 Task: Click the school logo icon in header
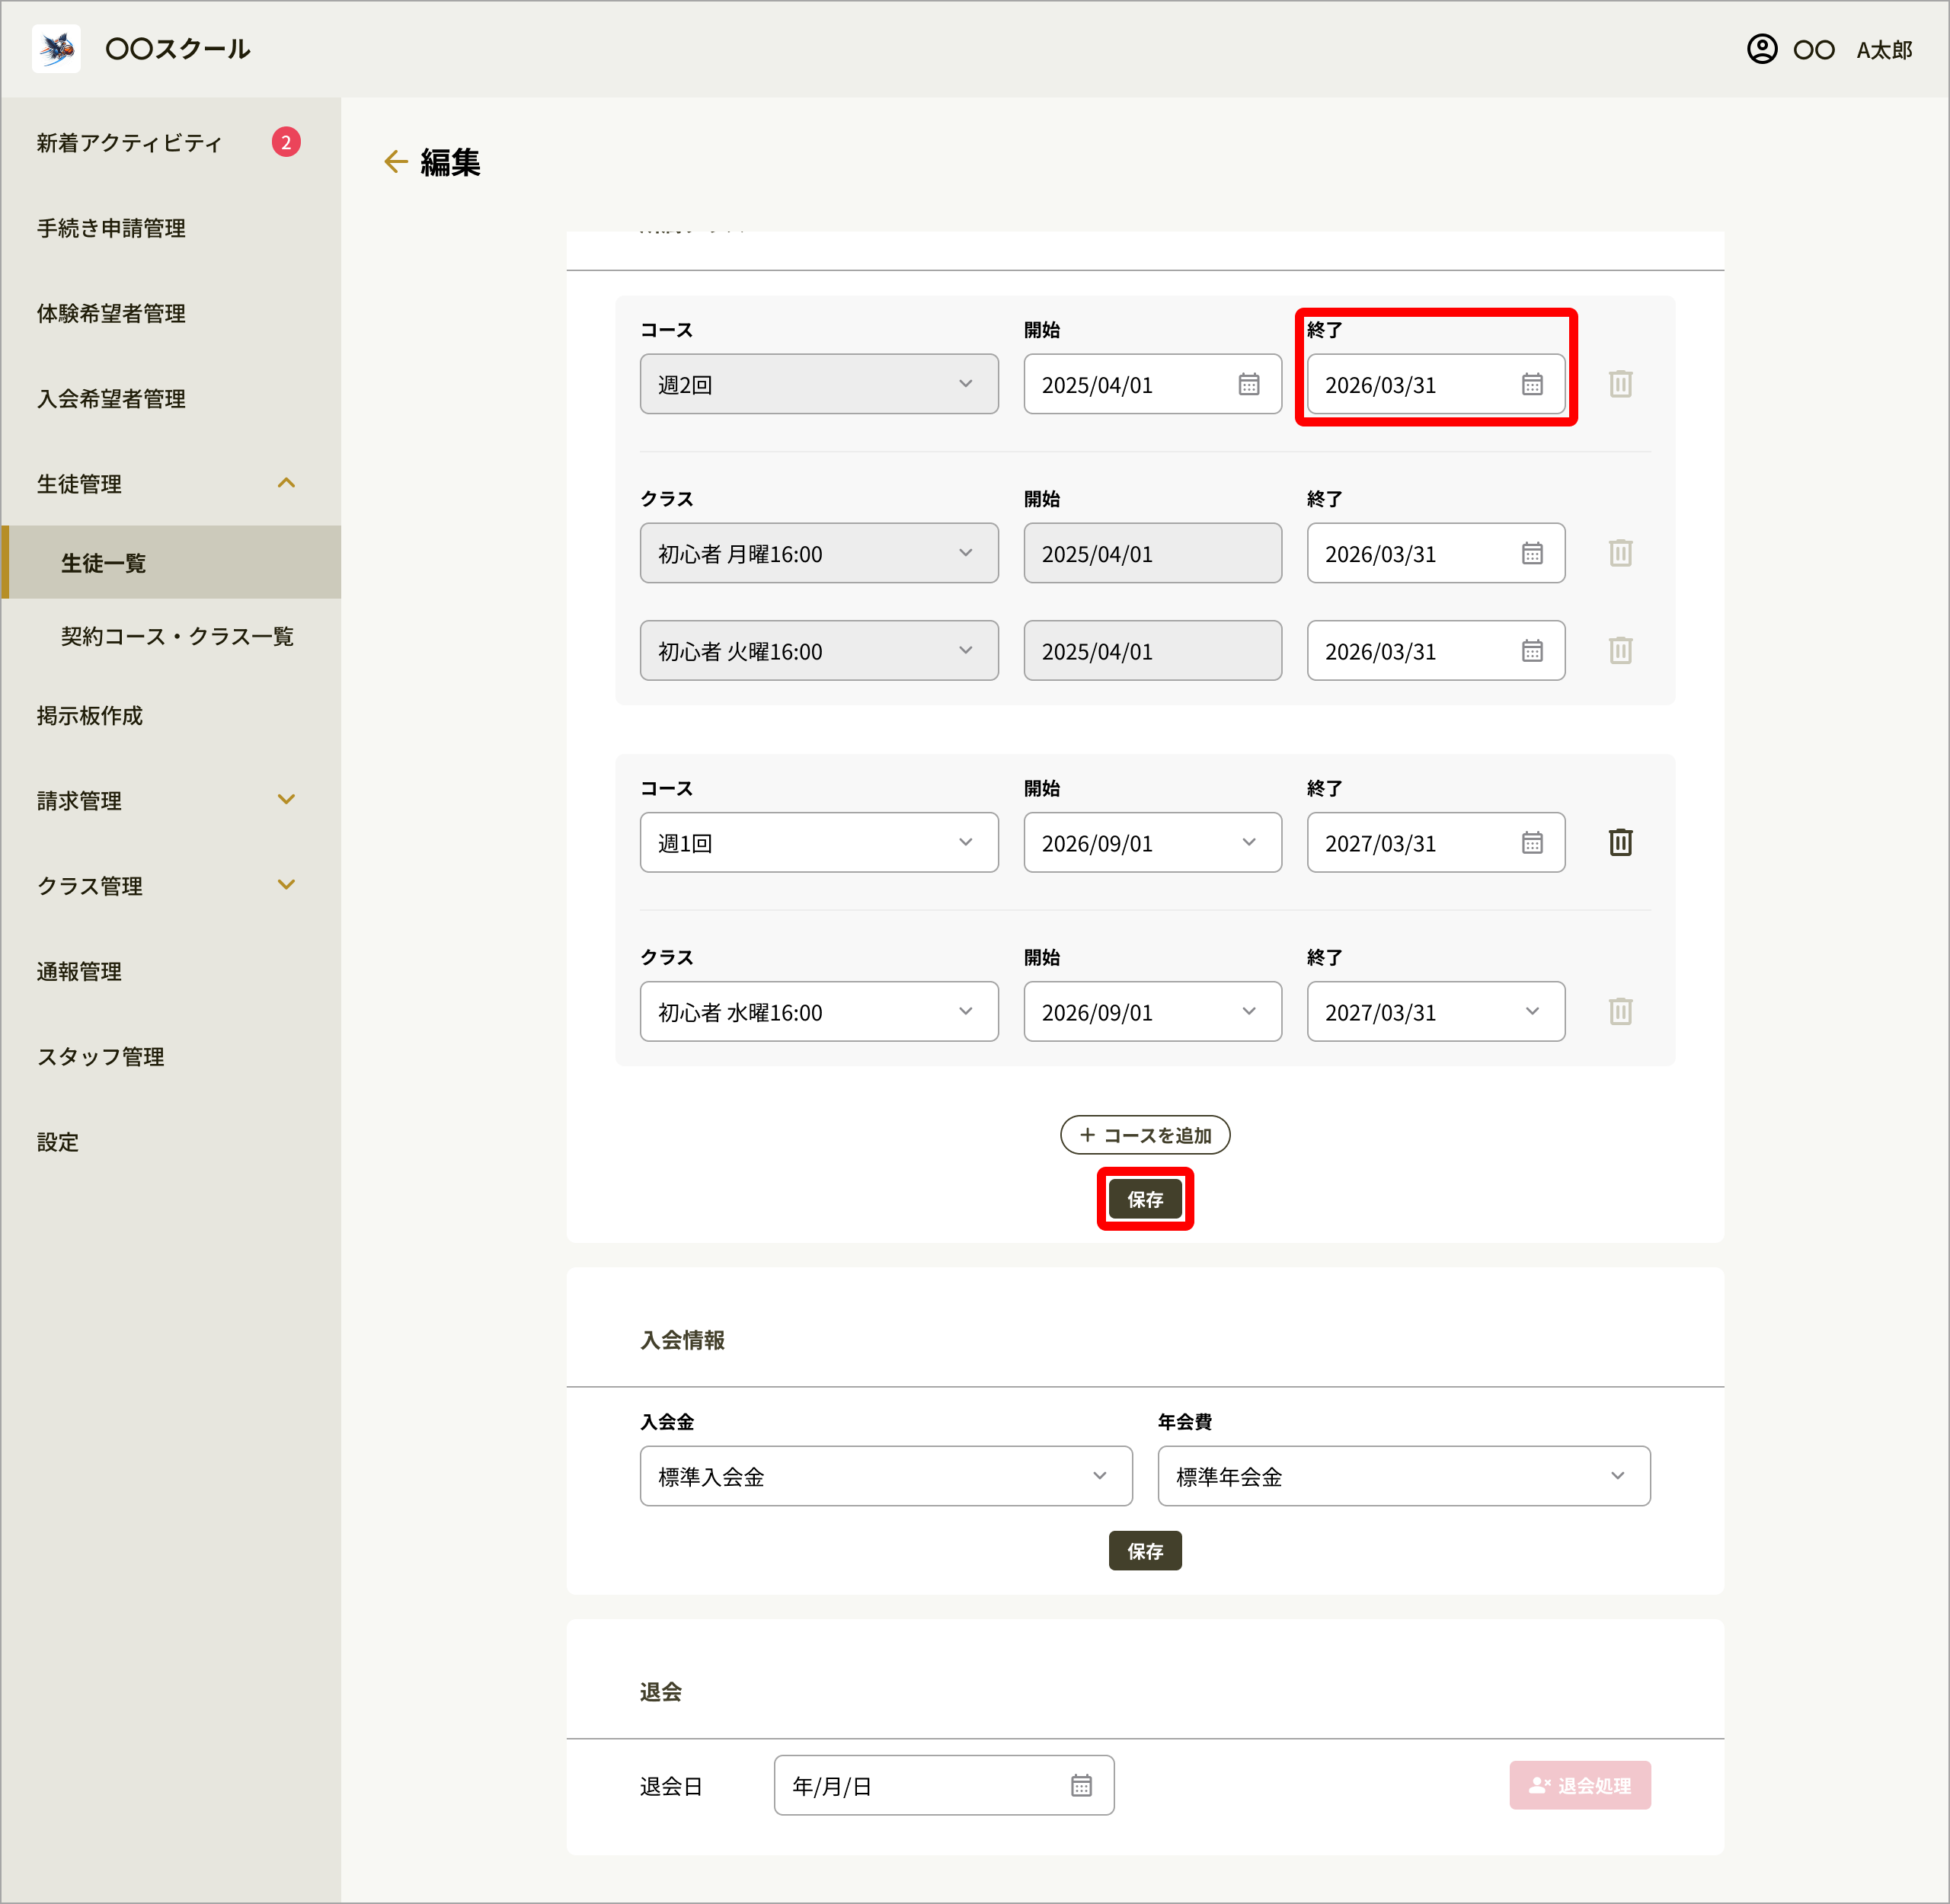coord(57,49)
